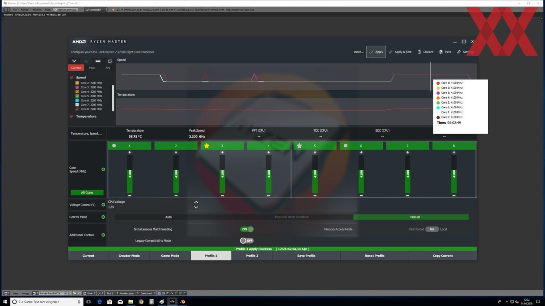Click core 4 speed slider bar
This screenshot has height=306, width=545.
click(268, 174)
